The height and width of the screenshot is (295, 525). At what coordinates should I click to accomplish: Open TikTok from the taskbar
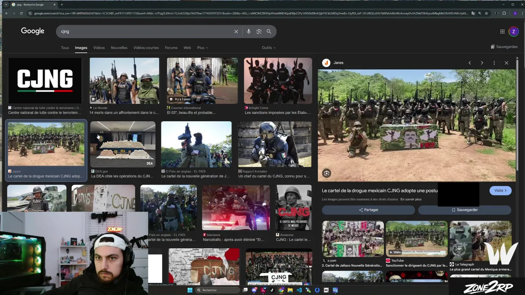pos(272,290)
